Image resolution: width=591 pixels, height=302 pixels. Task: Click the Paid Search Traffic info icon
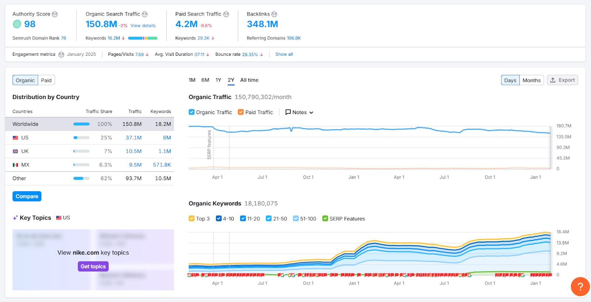(x=226, y=14)
